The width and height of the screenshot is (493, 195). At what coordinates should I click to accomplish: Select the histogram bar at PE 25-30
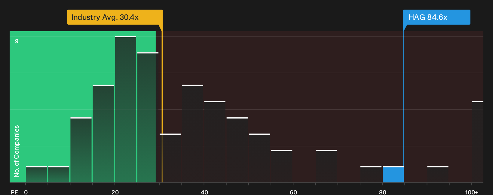(148, 118)
